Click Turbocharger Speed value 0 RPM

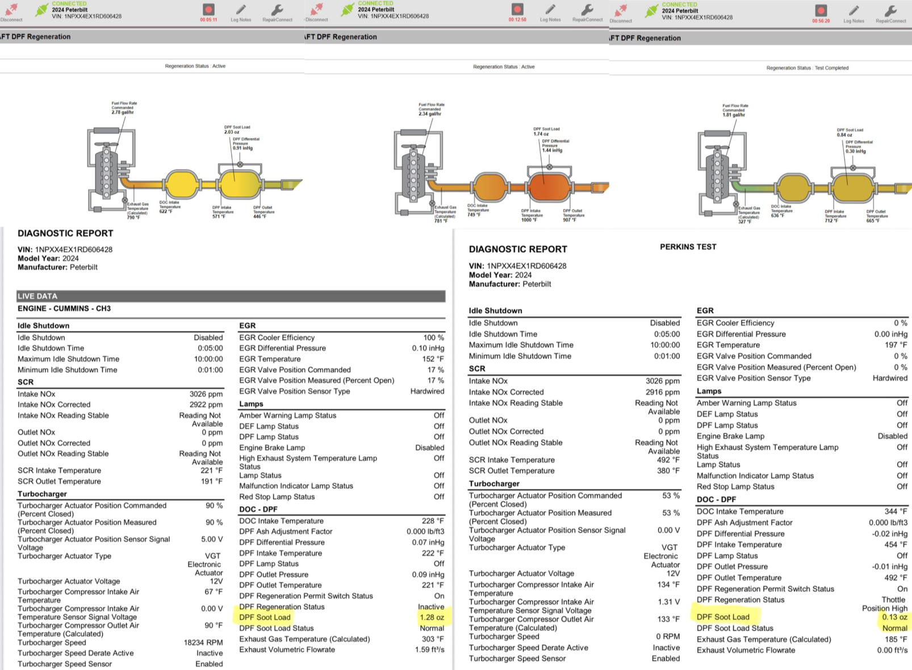point(668,636)
